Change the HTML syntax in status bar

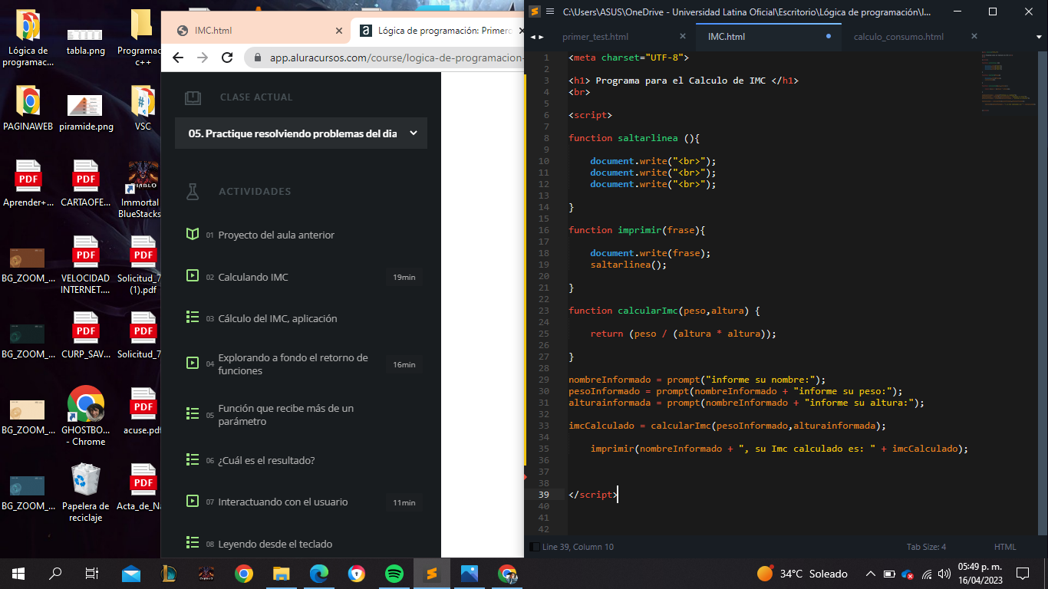(x=1005, y=547)
